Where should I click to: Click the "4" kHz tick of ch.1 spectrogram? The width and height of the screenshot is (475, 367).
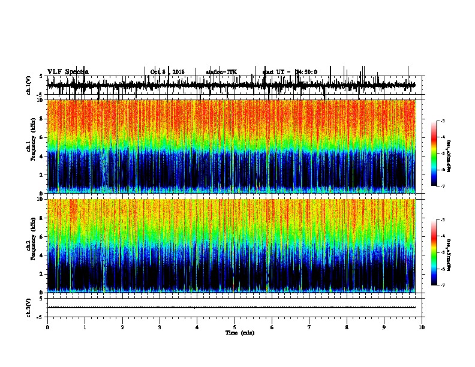tap(42, 157)
